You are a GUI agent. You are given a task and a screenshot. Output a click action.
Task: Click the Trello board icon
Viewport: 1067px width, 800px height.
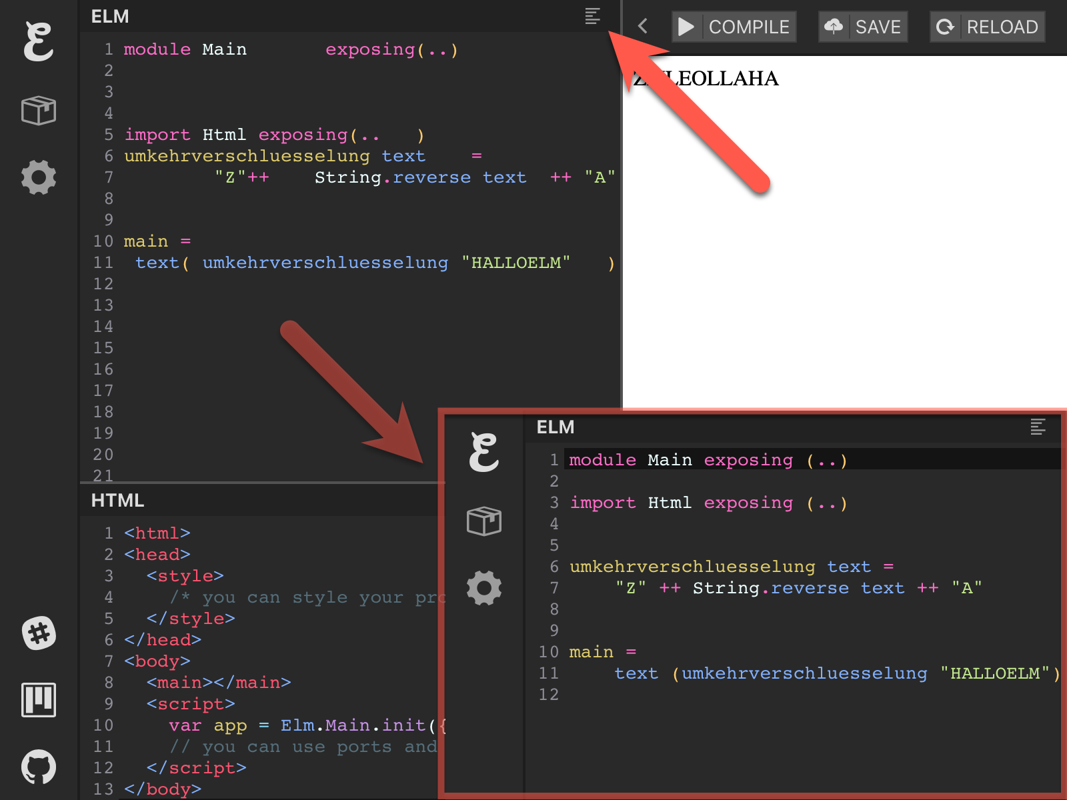tap(38, 700)
